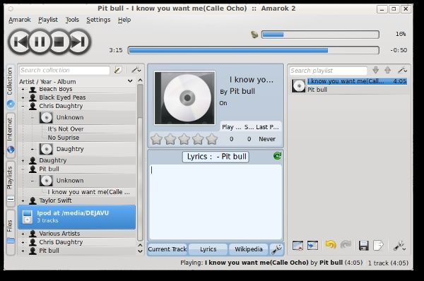The width and height of the screenshot is (424, 281).
Task: Export the playlist document icon
Action: point(378,246)
